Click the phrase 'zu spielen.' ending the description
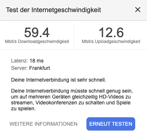 pyautogui.click(x=23, y=108)
